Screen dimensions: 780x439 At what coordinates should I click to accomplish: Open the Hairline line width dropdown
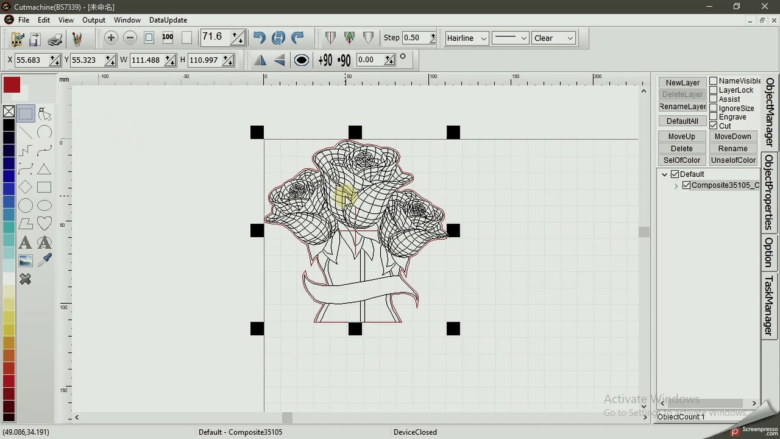pos(467,38)
